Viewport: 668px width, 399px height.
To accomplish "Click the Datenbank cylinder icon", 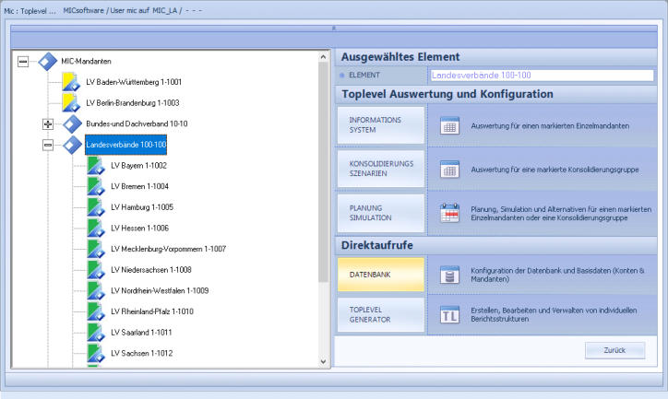I will coord(449,275).
